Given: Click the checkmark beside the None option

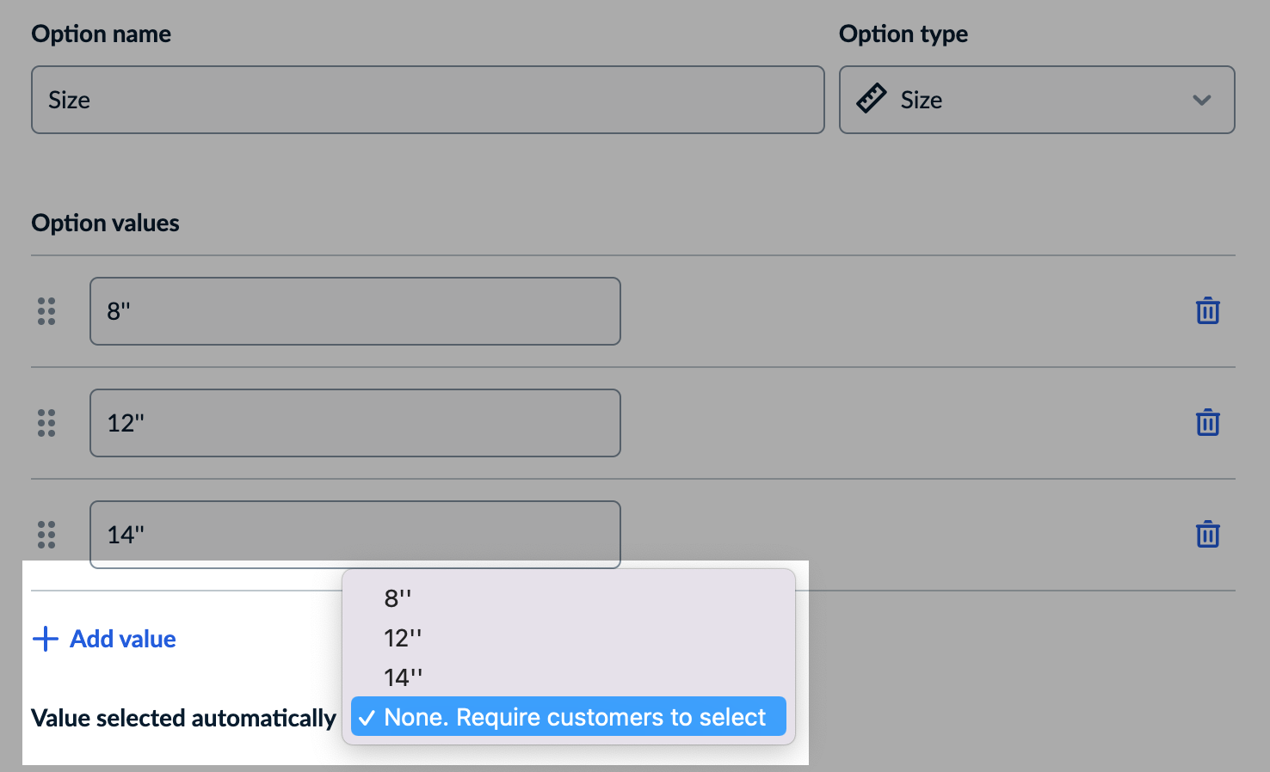Looking at the screenshot, I should (368, 716).
